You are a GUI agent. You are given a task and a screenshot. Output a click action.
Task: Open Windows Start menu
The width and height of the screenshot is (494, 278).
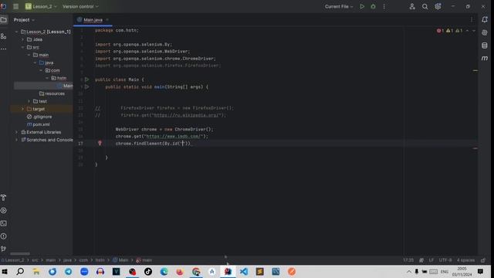5,271
